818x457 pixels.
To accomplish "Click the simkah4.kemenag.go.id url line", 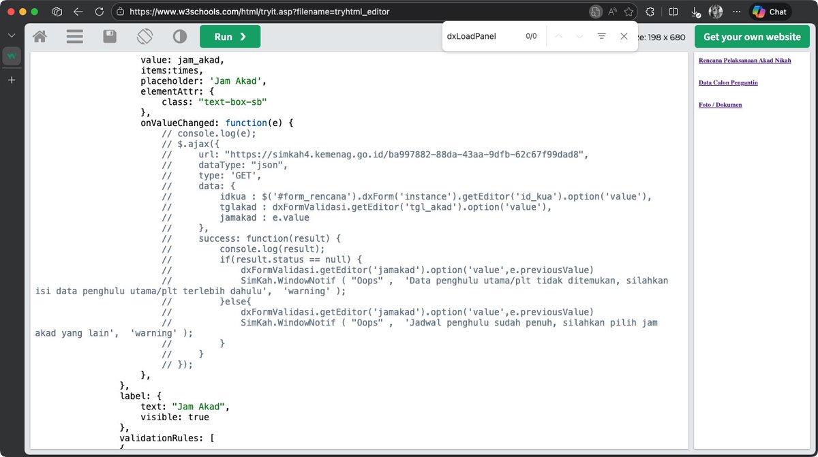I will [x=375, y=155].
